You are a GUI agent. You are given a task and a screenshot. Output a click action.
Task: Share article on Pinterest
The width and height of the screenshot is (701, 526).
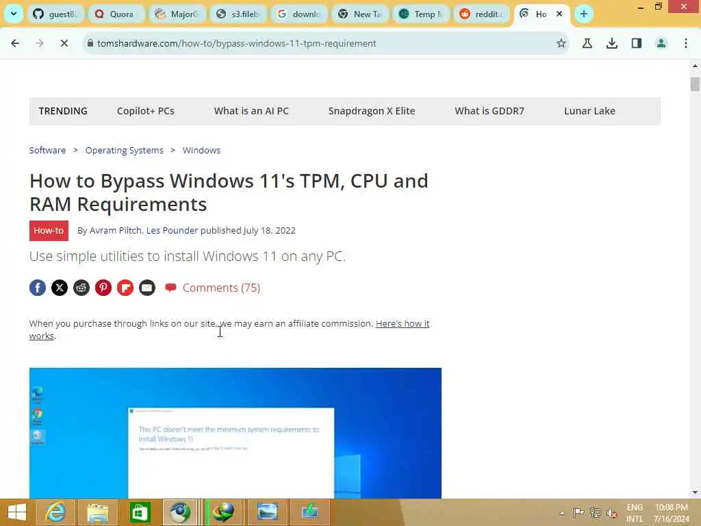point(103,288)
